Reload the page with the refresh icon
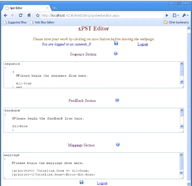The height and width of the screenshot is (186, 192). click(x=21, y=15)
